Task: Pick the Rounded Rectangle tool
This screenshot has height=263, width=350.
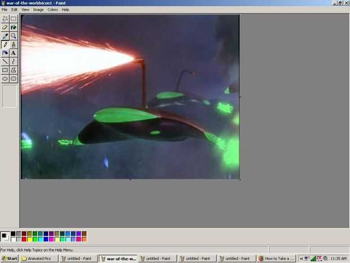Action: (14, 79)
